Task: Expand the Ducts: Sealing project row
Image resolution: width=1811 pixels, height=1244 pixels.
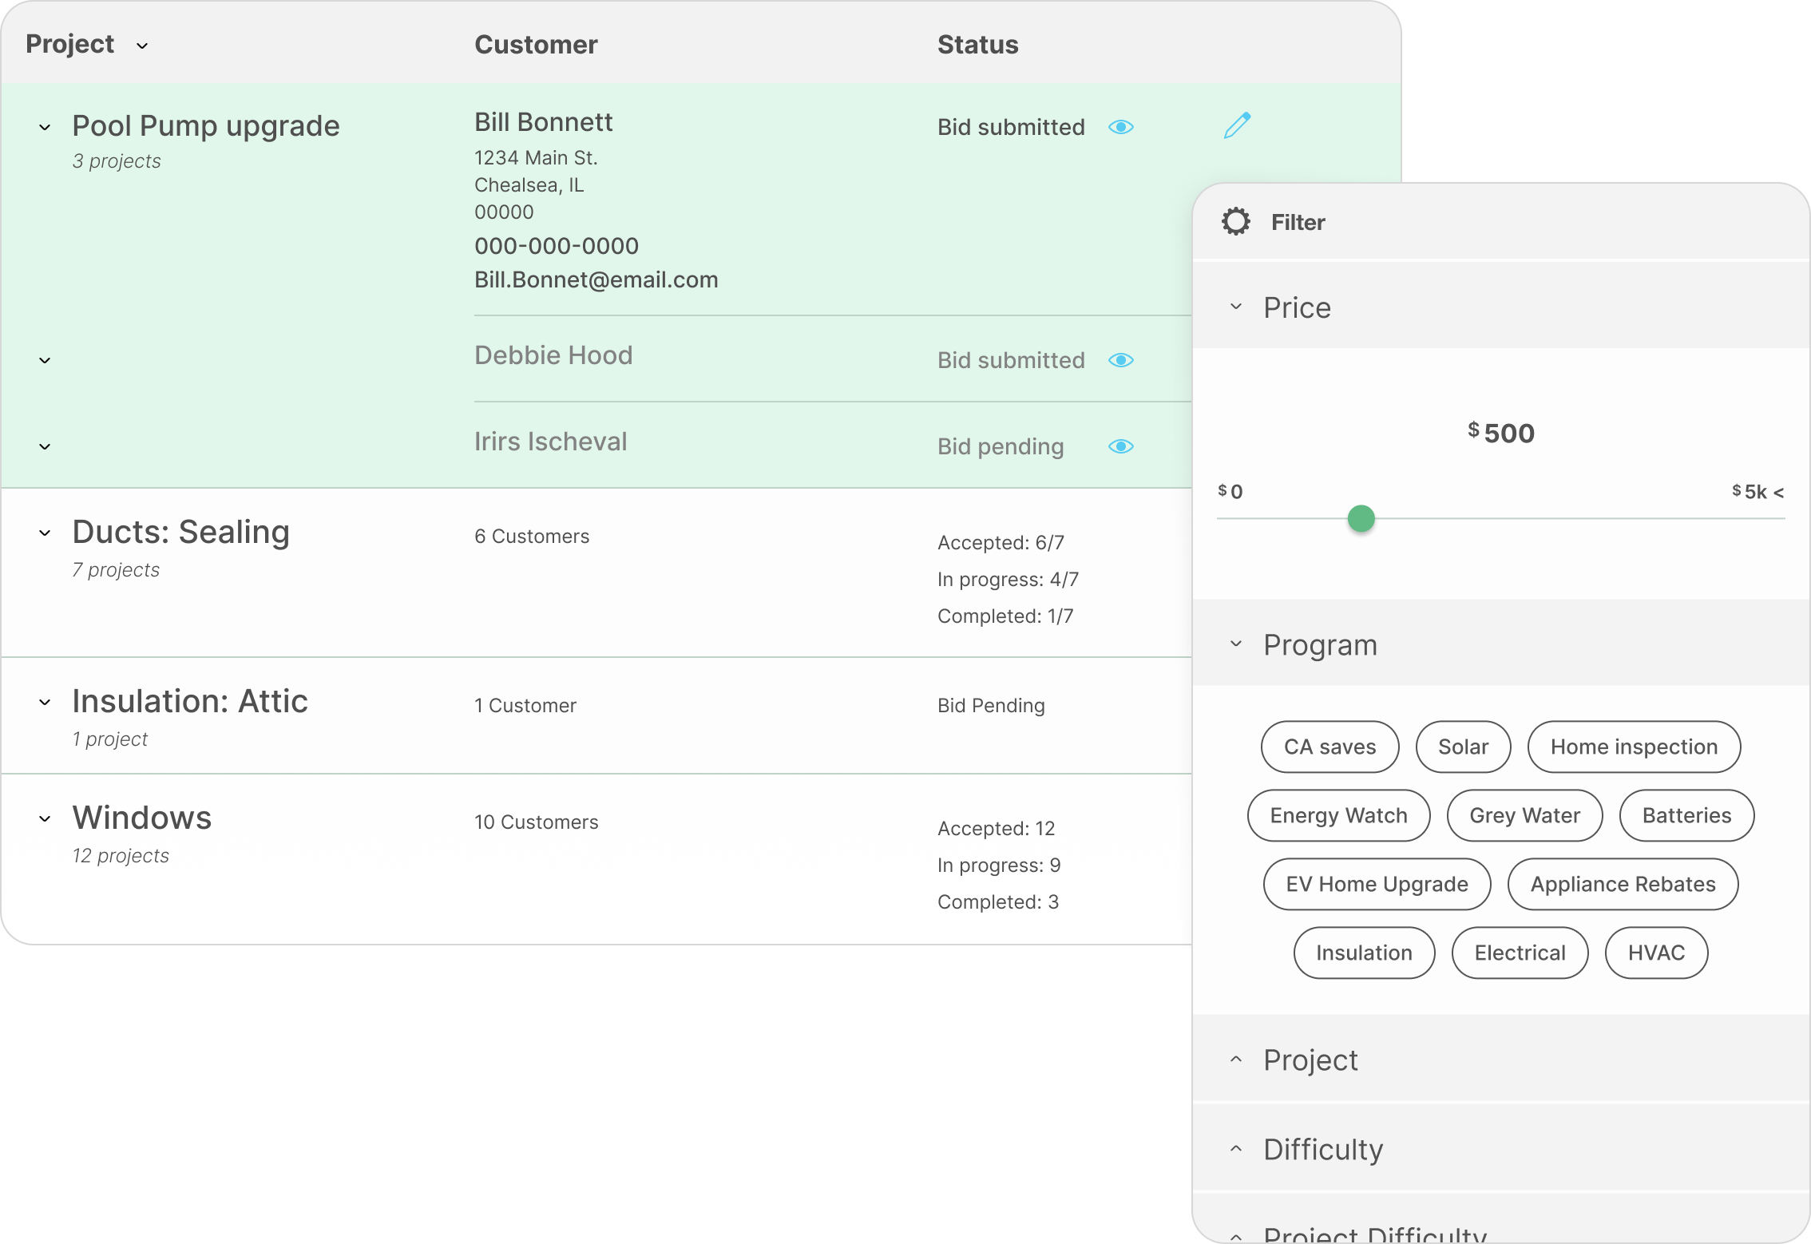Action: [x=46, y=533]
